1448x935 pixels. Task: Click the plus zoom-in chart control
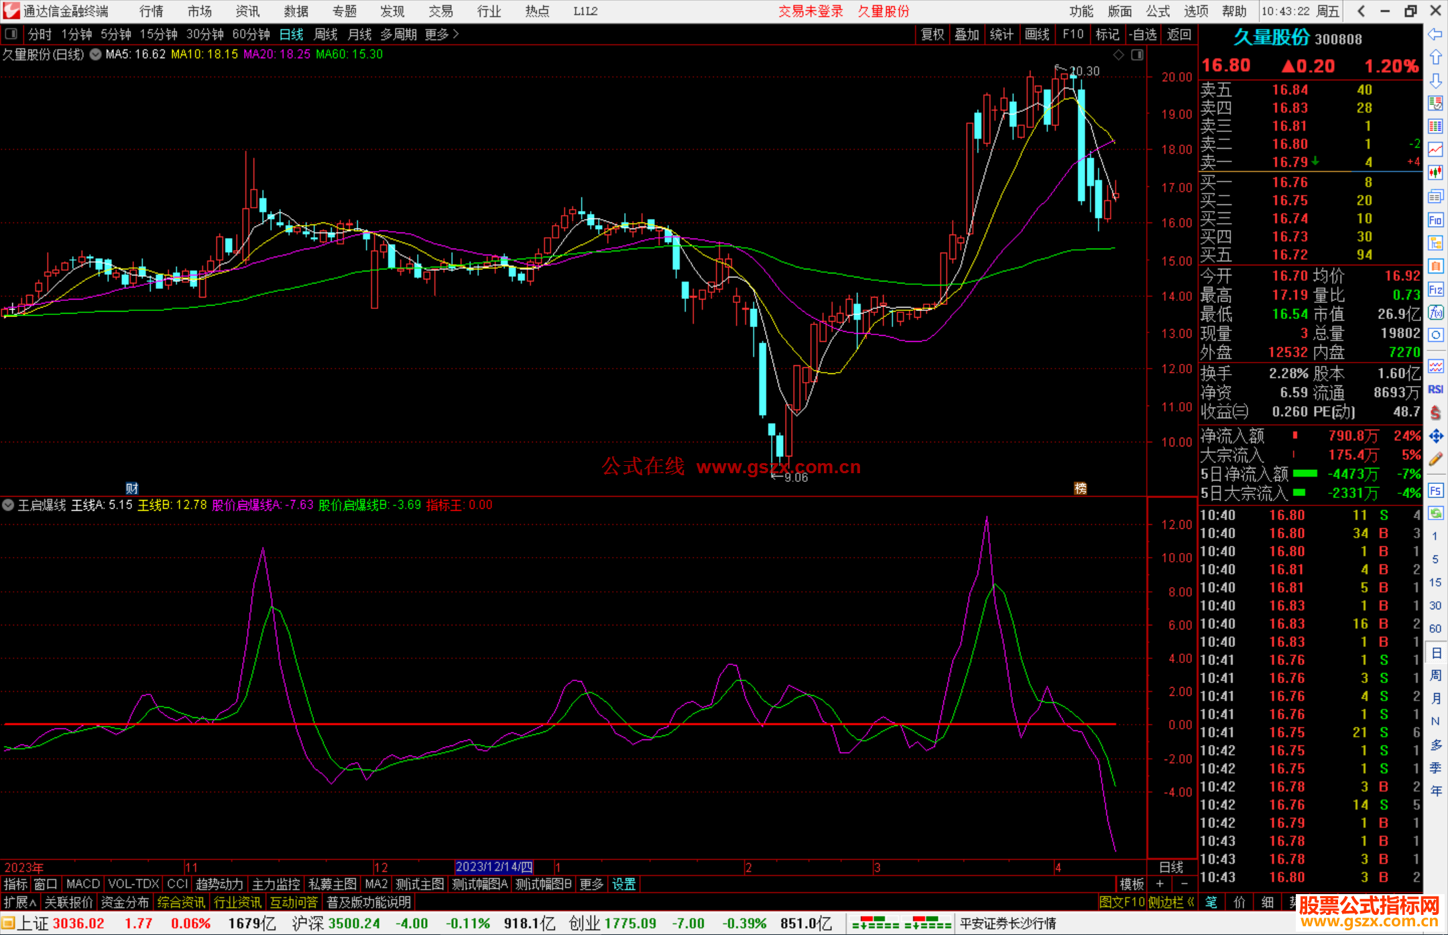click(1160, 884)
